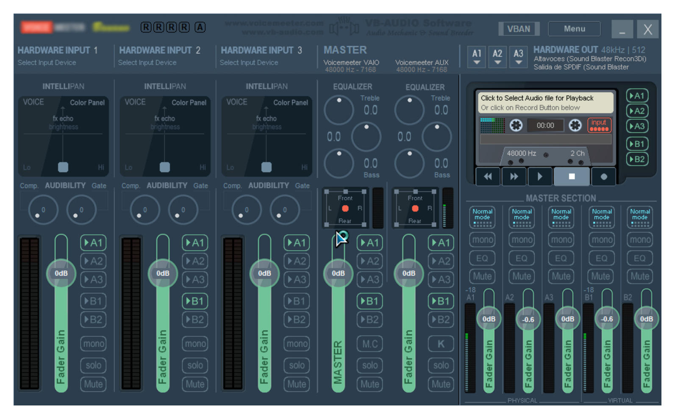
Task: Expand the A3 hardware output device list
Action: pyautogui.click(x=518, y=57)
